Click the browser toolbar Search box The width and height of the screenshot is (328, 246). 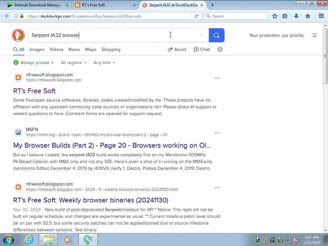[236, 16]
